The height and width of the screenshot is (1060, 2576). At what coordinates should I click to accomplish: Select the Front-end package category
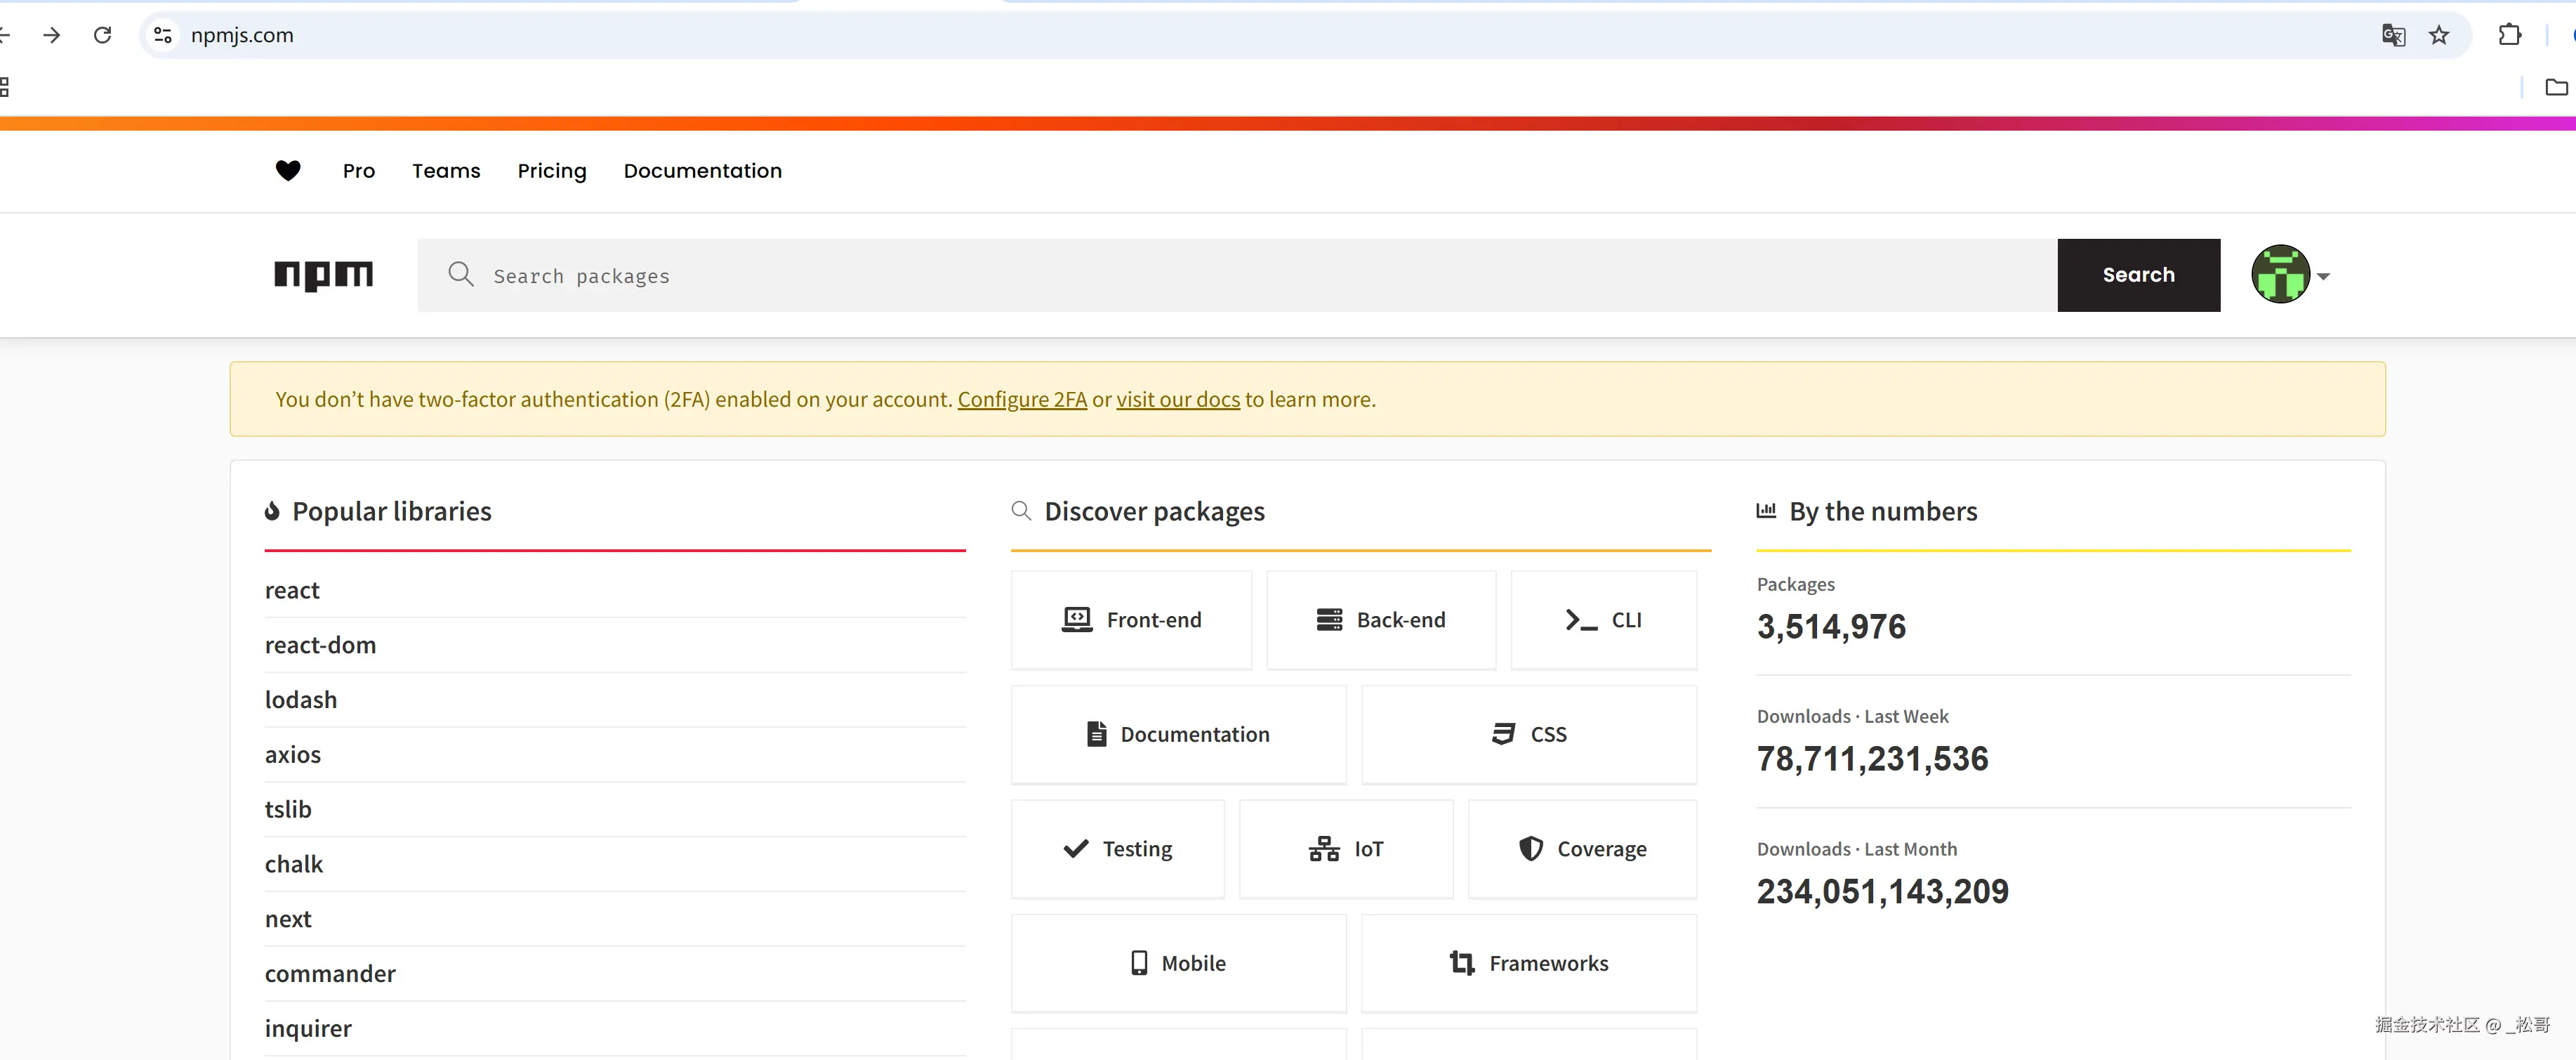pyautogui.click(x=1131, y=620)
